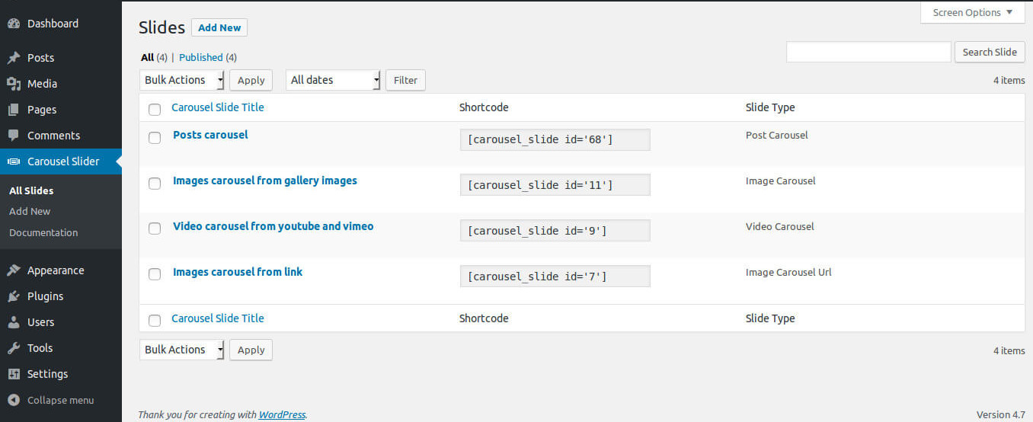The image size is (1033, 422).
Task: Open Dashboard menu item
Action: pos(61,24)
